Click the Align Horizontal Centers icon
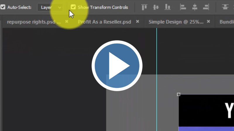Viewport: 234px width, 131px height. pyautogui.click(x=195, y=7)
